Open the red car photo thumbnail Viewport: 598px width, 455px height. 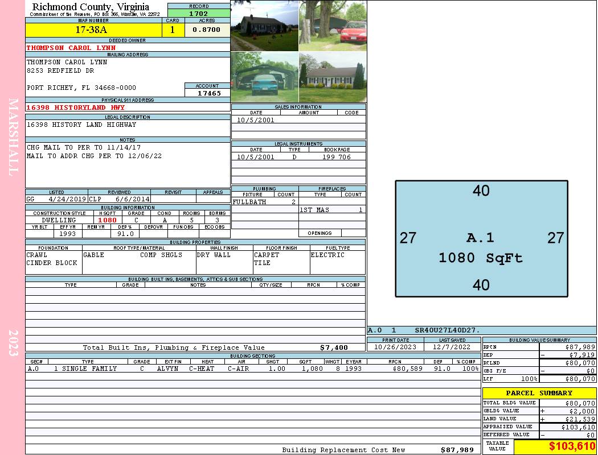(333, 26)
